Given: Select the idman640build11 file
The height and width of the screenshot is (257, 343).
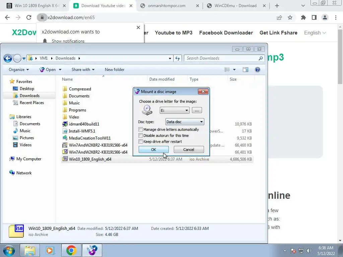Looking at the screenshot, I should coord(84,124).
